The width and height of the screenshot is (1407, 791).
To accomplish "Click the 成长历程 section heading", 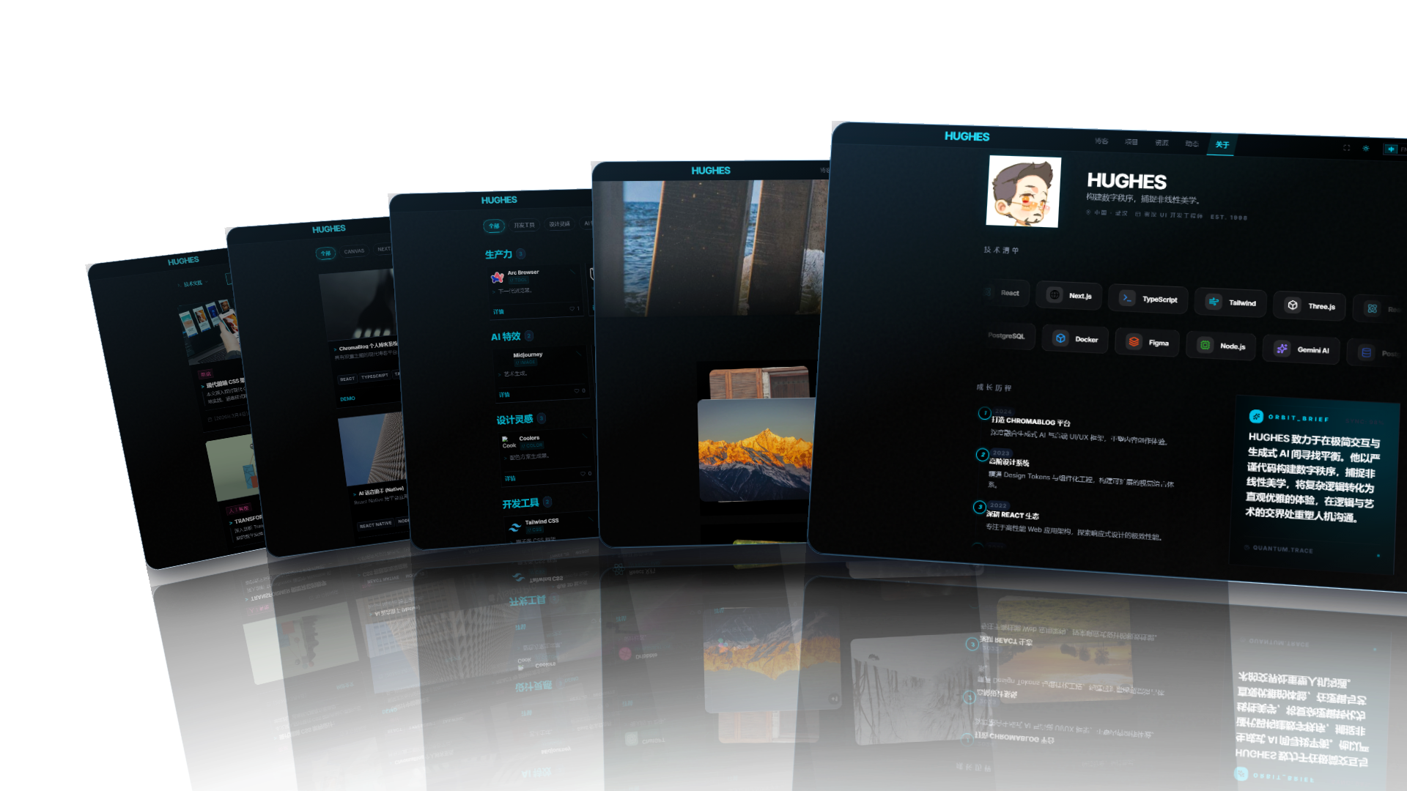I will pos(994,387).
